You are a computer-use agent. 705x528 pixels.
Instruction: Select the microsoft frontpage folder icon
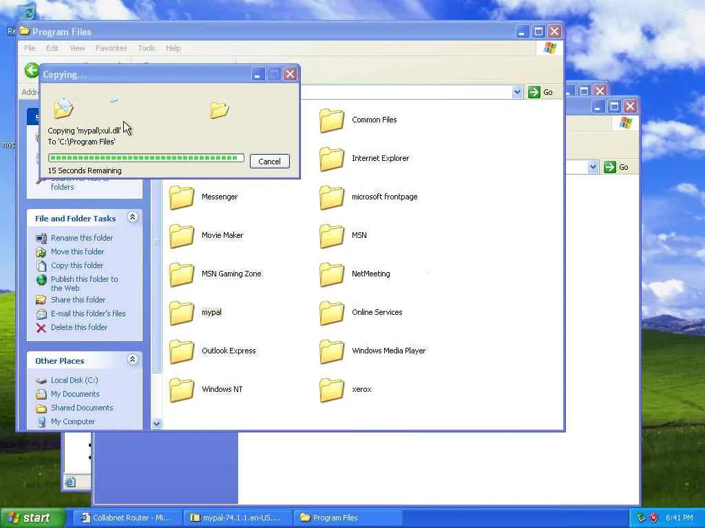(x=332, y=197)
